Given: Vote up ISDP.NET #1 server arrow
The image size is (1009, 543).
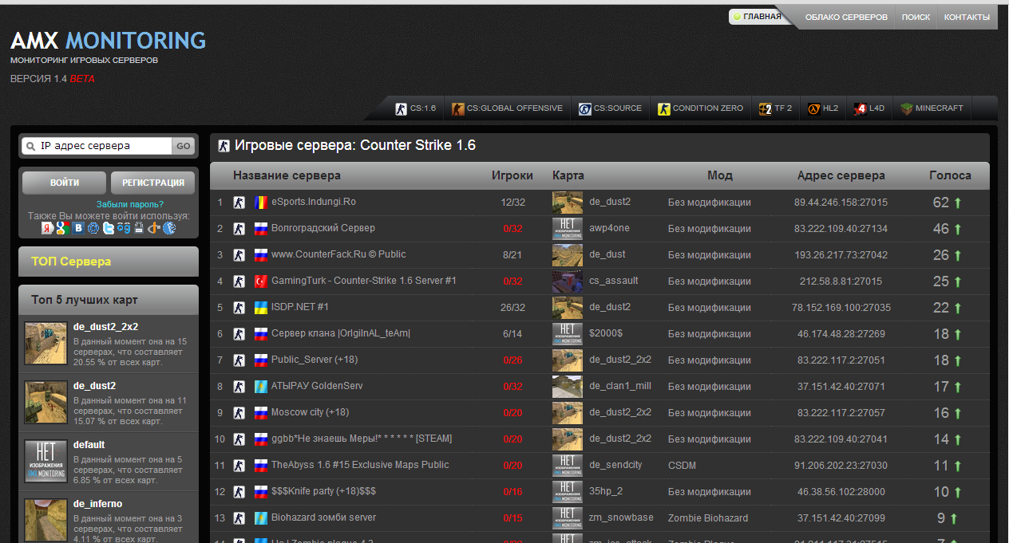Looking at the screenshot, I should pyautogui.click(x=958, y=309).
